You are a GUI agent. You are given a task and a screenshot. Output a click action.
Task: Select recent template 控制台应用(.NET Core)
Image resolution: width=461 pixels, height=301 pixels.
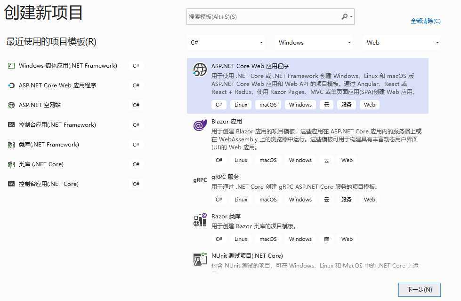[x=49, y=184]
